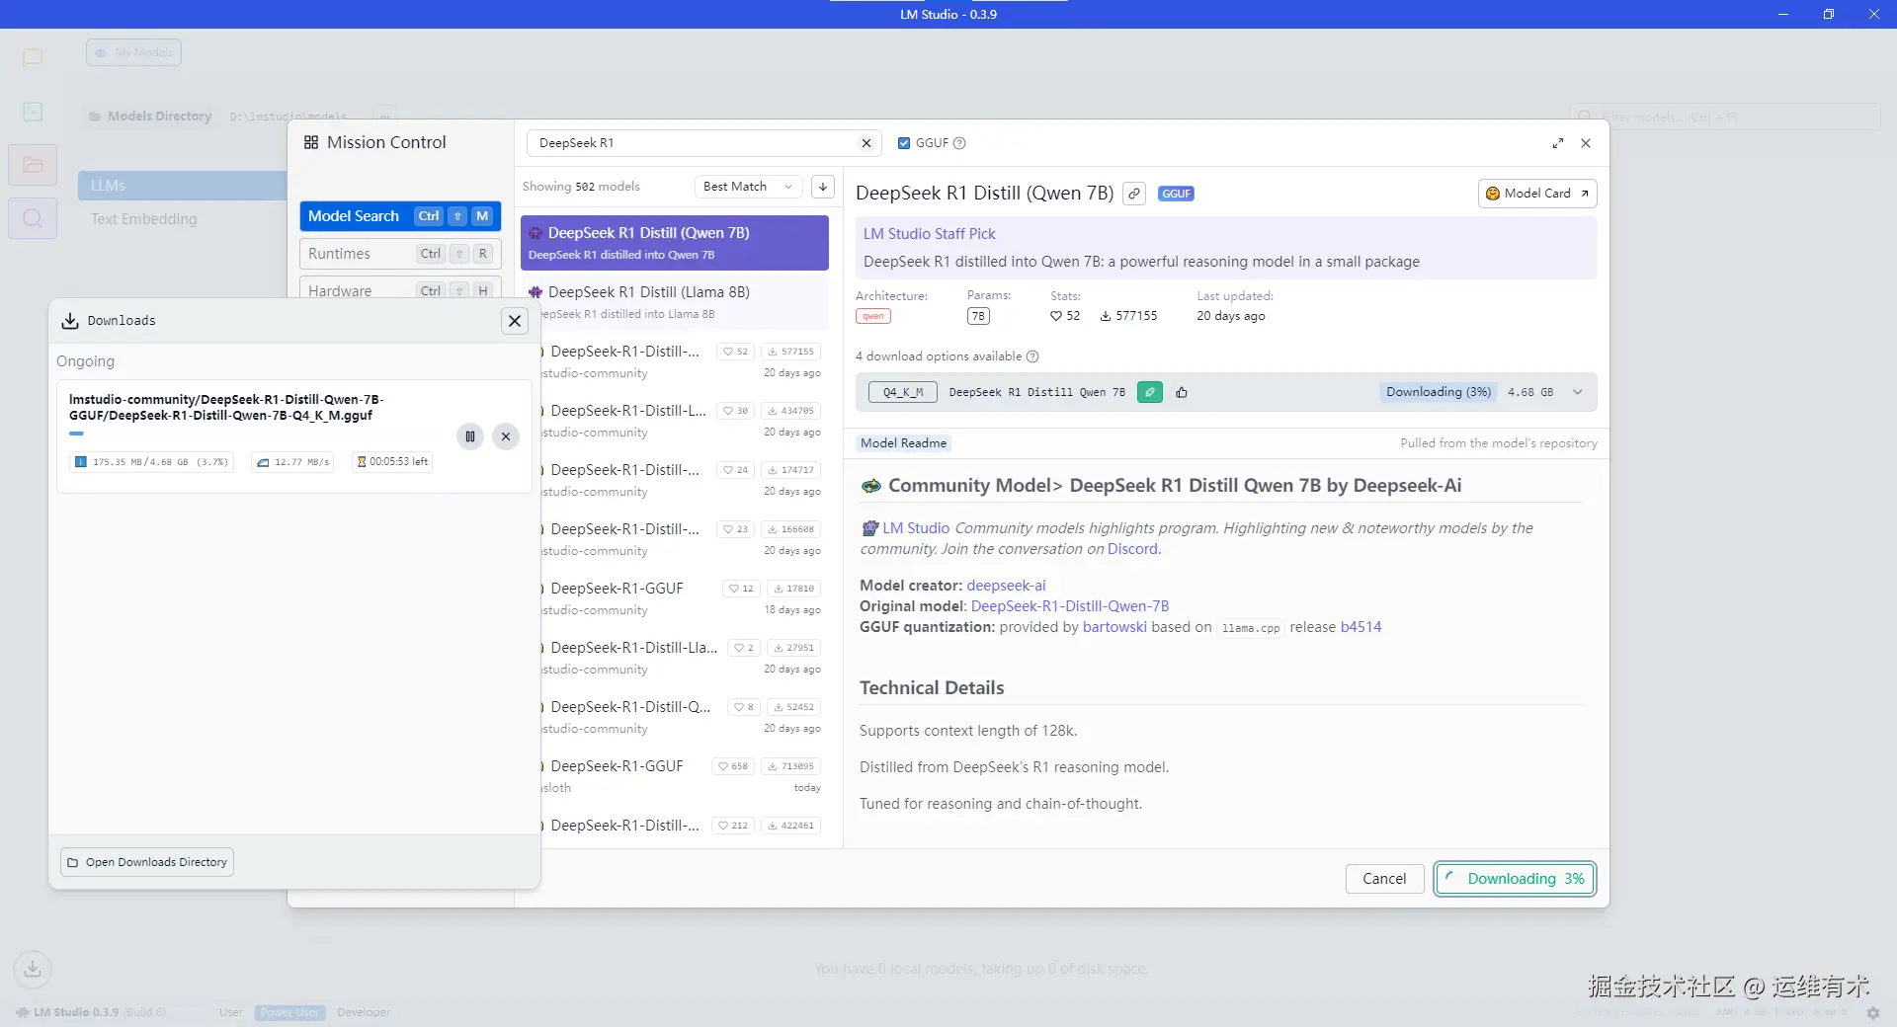This screenshot has height=1027, width=1897.
Task: Click the LM Studio link in the readme
Action: tap(916, 528)
